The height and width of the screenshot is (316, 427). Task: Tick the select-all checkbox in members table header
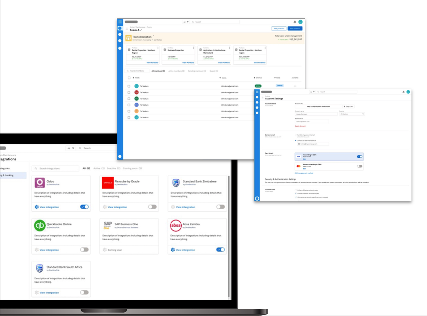[129, 78]
